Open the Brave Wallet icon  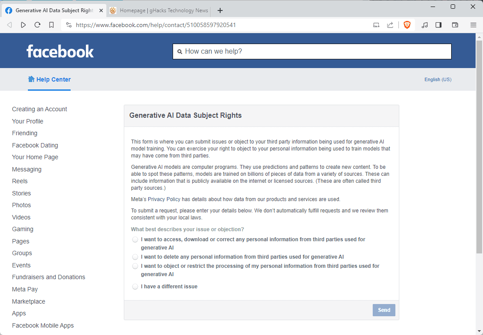[455, 25]
